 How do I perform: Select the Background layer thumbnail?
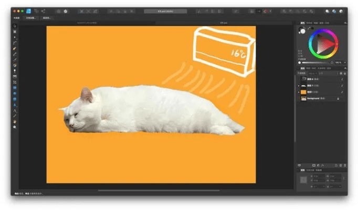(x=303, y=98)
